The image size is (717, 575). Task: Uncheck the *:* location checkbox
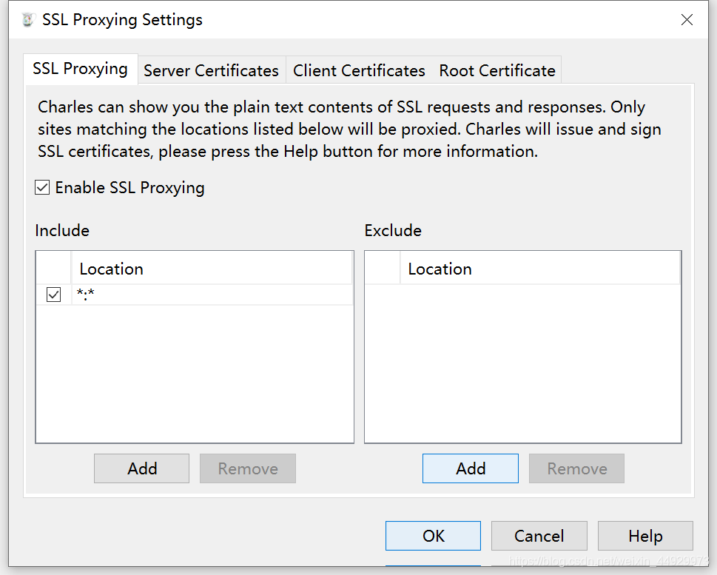point(53,295)
